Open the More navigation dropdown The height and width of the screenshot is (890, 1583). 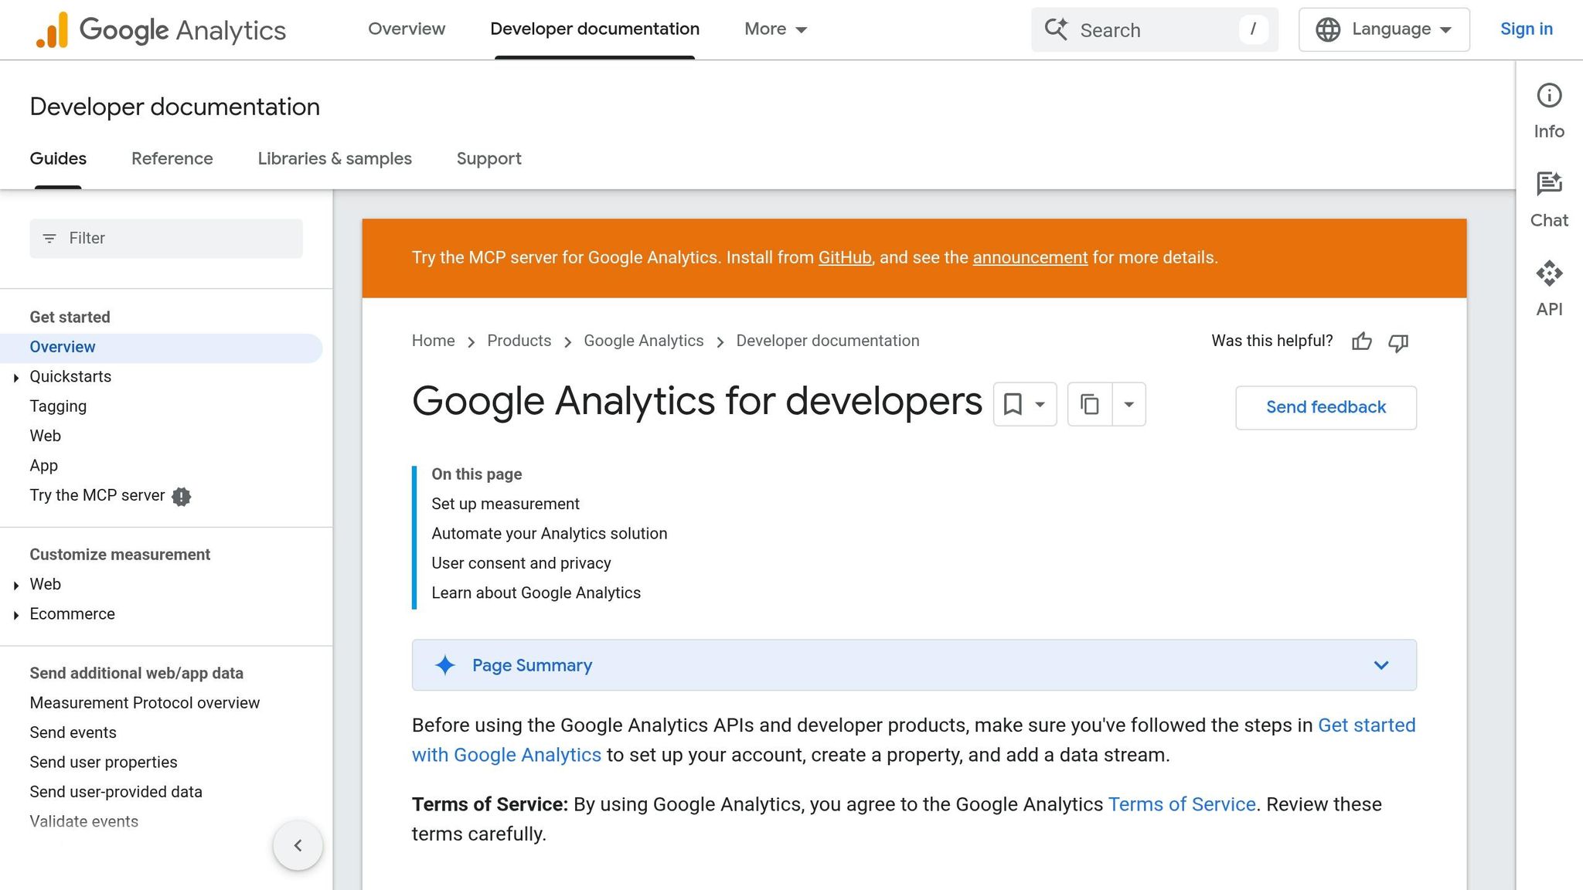pos(775,29)
